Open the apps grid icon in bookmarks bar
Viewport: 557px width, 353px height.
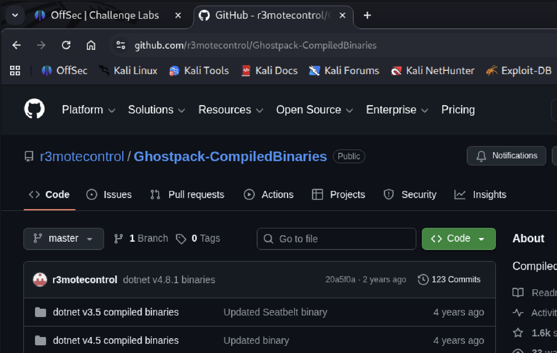point(15,71)
